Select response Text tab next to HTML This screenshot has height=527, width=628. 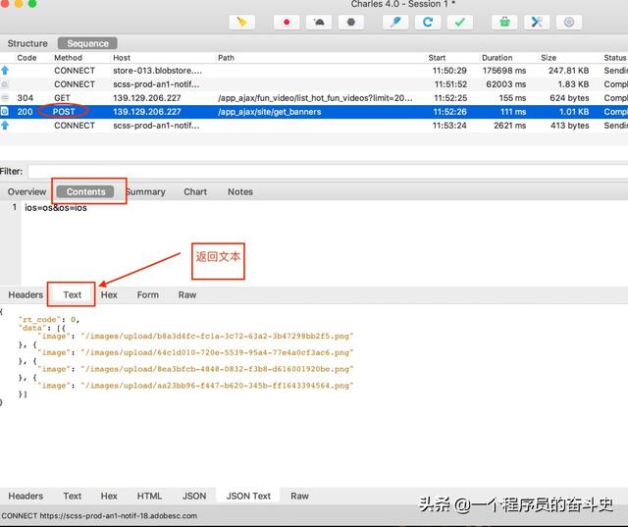pyautogui.click(x=72, y=496)
